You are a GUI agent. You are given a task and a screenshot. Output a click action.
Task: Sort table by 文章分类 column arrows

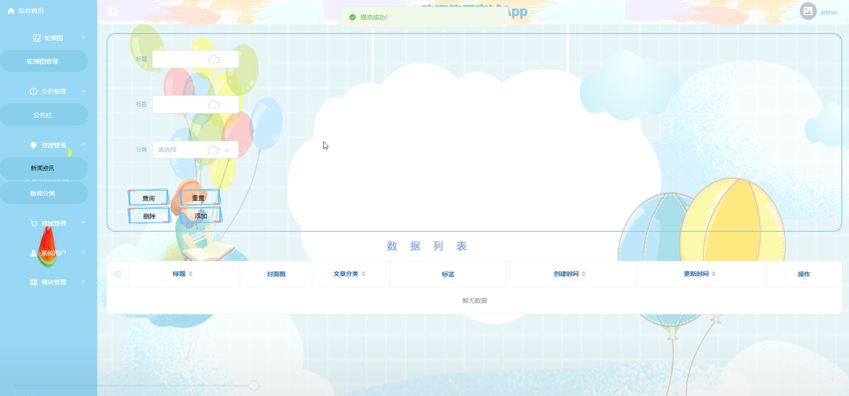(363, 274)
